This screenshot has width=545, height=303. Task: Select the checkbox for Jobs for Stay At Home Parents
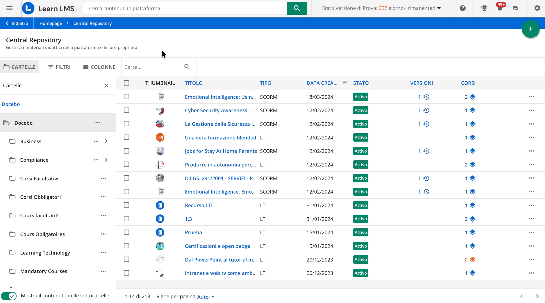tap(126, 151)
